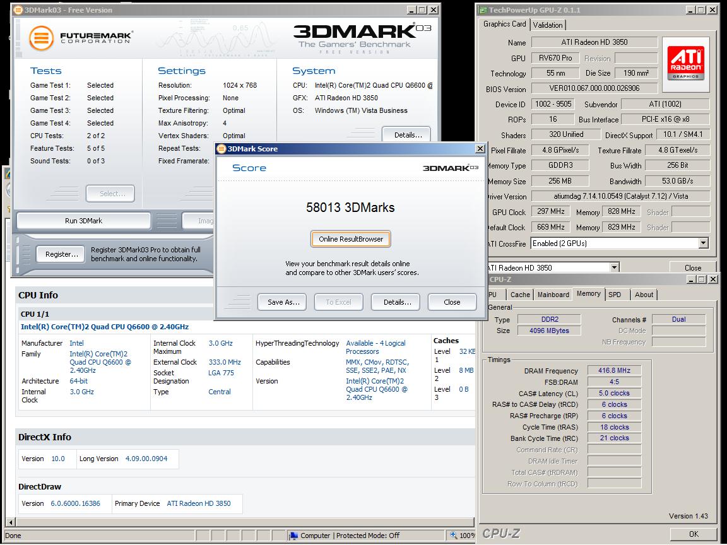Click the memory Size 4096 MBytes field

[x=549, y=331]
